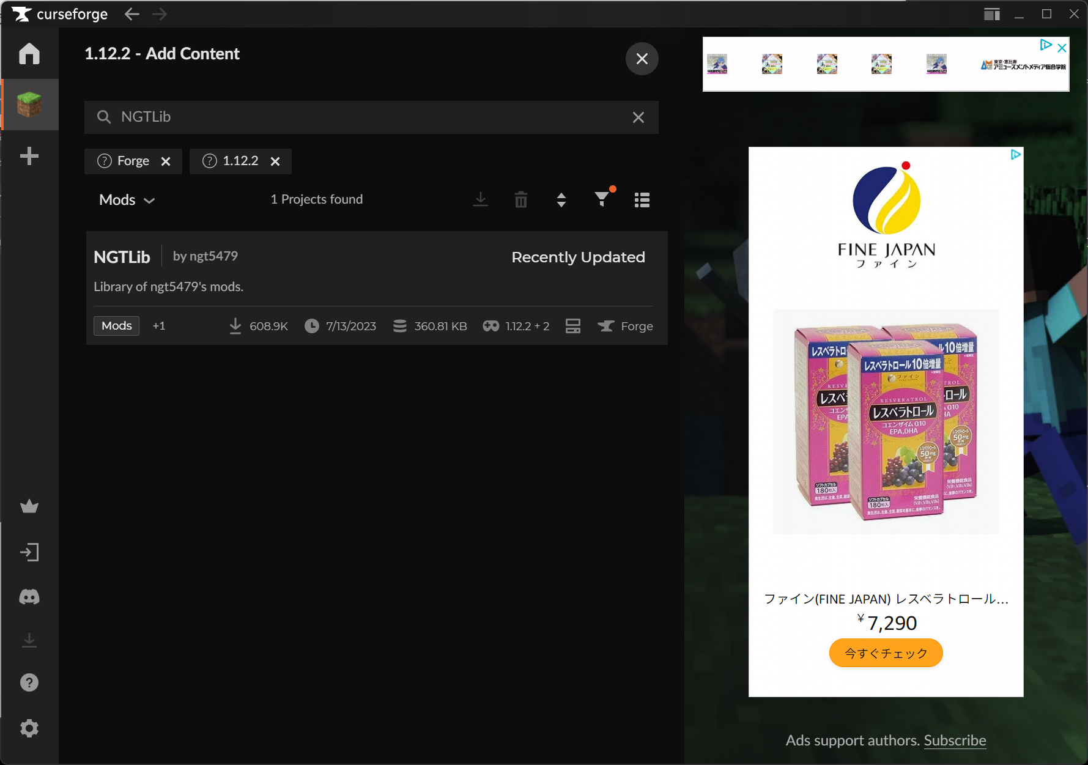Open the Discord icon in the sidebar
Screen dimensions: 1088x765
coord(29,597)
